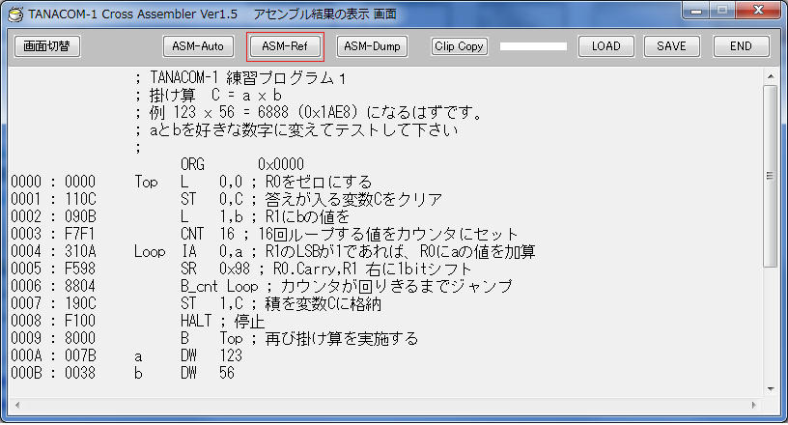Viewport: 788px width, 425px height.
Task: Click the 'Loop' label at address 0004
Action: pos(150,251)
